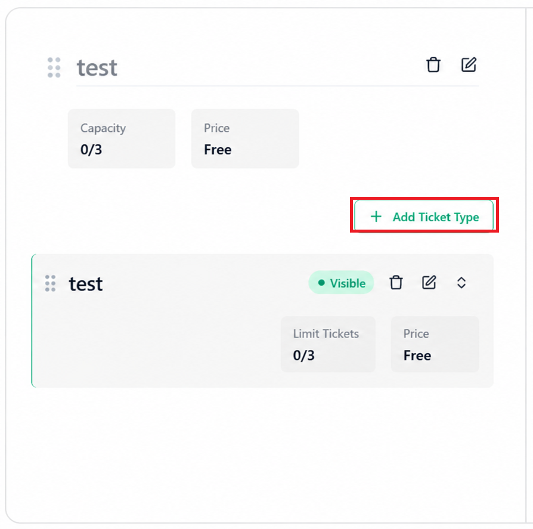
Task: Click the Add Ticket Type button
Action: (424, 216)
